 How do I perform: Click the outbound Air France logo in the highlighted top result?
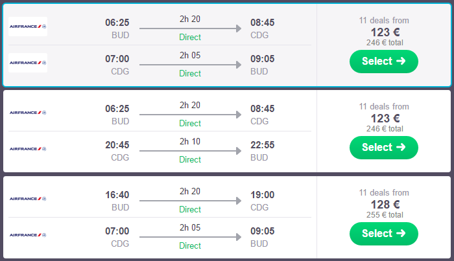[28, 27]
